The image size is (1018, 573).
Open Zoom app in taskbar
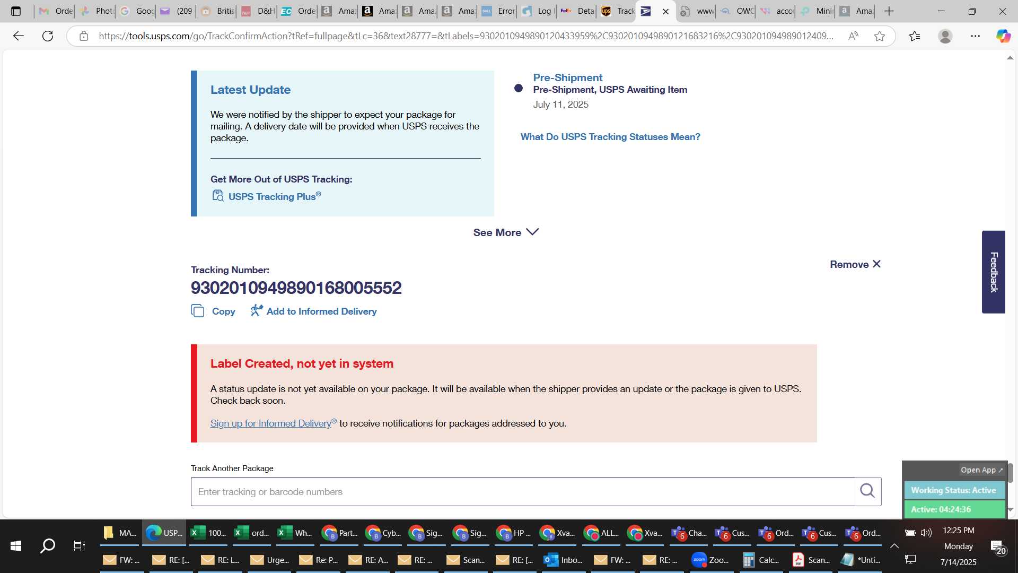710,560
